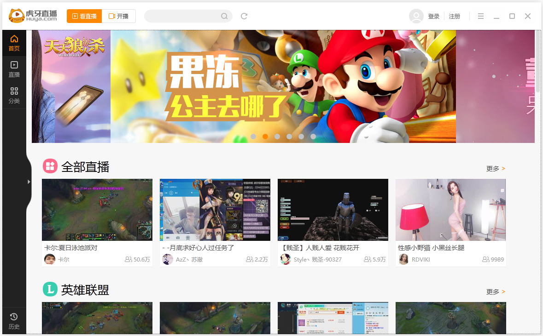
Task: Switch to 开播 broadcast mode
Action: pos(118,16)
